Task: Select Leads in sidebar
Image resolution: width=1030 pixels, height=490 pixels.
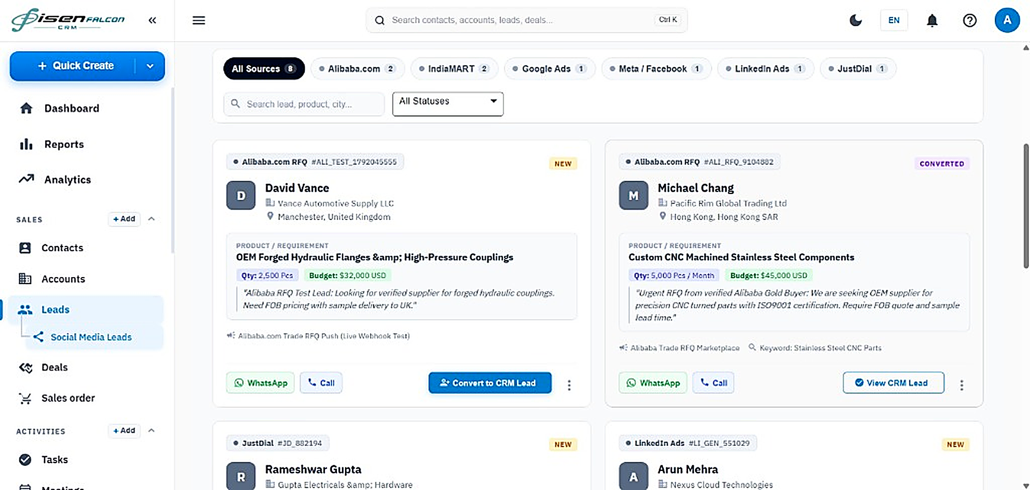Action: click(86, 310)
